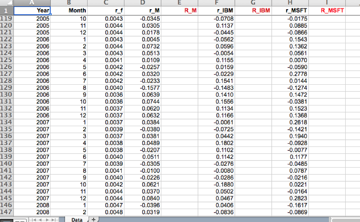Viewport: 360px width, 222px height.
Task: Select row 147 header
Action: (x=7, y=212)
